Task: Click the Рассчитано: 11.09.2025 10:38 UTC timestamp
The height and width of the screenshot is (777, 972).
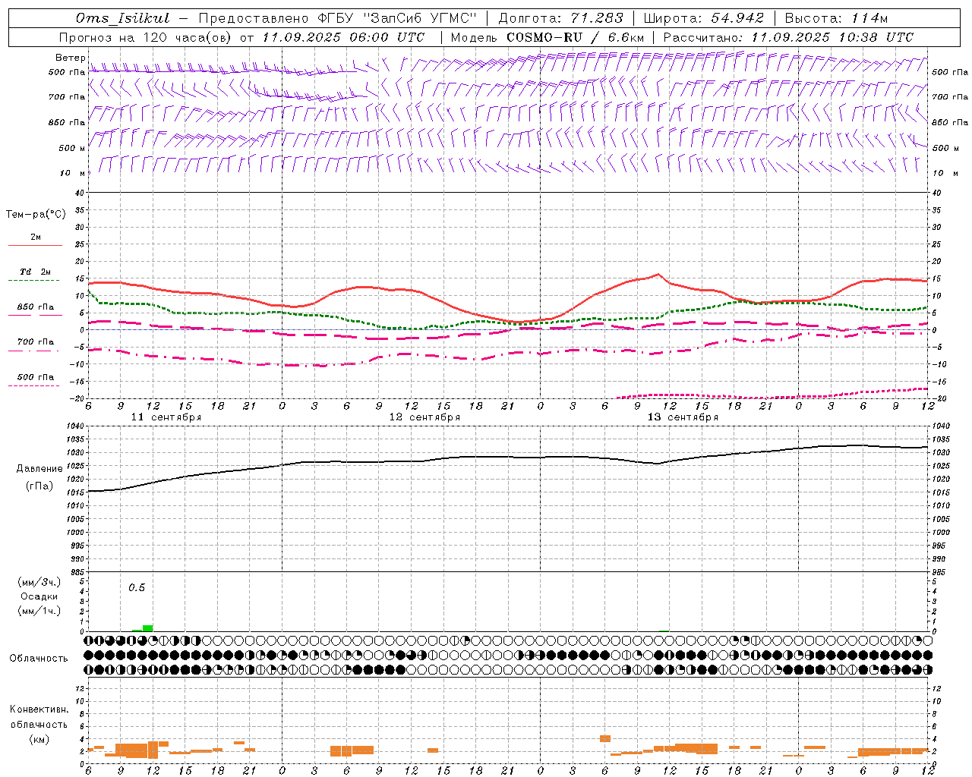Action: 788,37
